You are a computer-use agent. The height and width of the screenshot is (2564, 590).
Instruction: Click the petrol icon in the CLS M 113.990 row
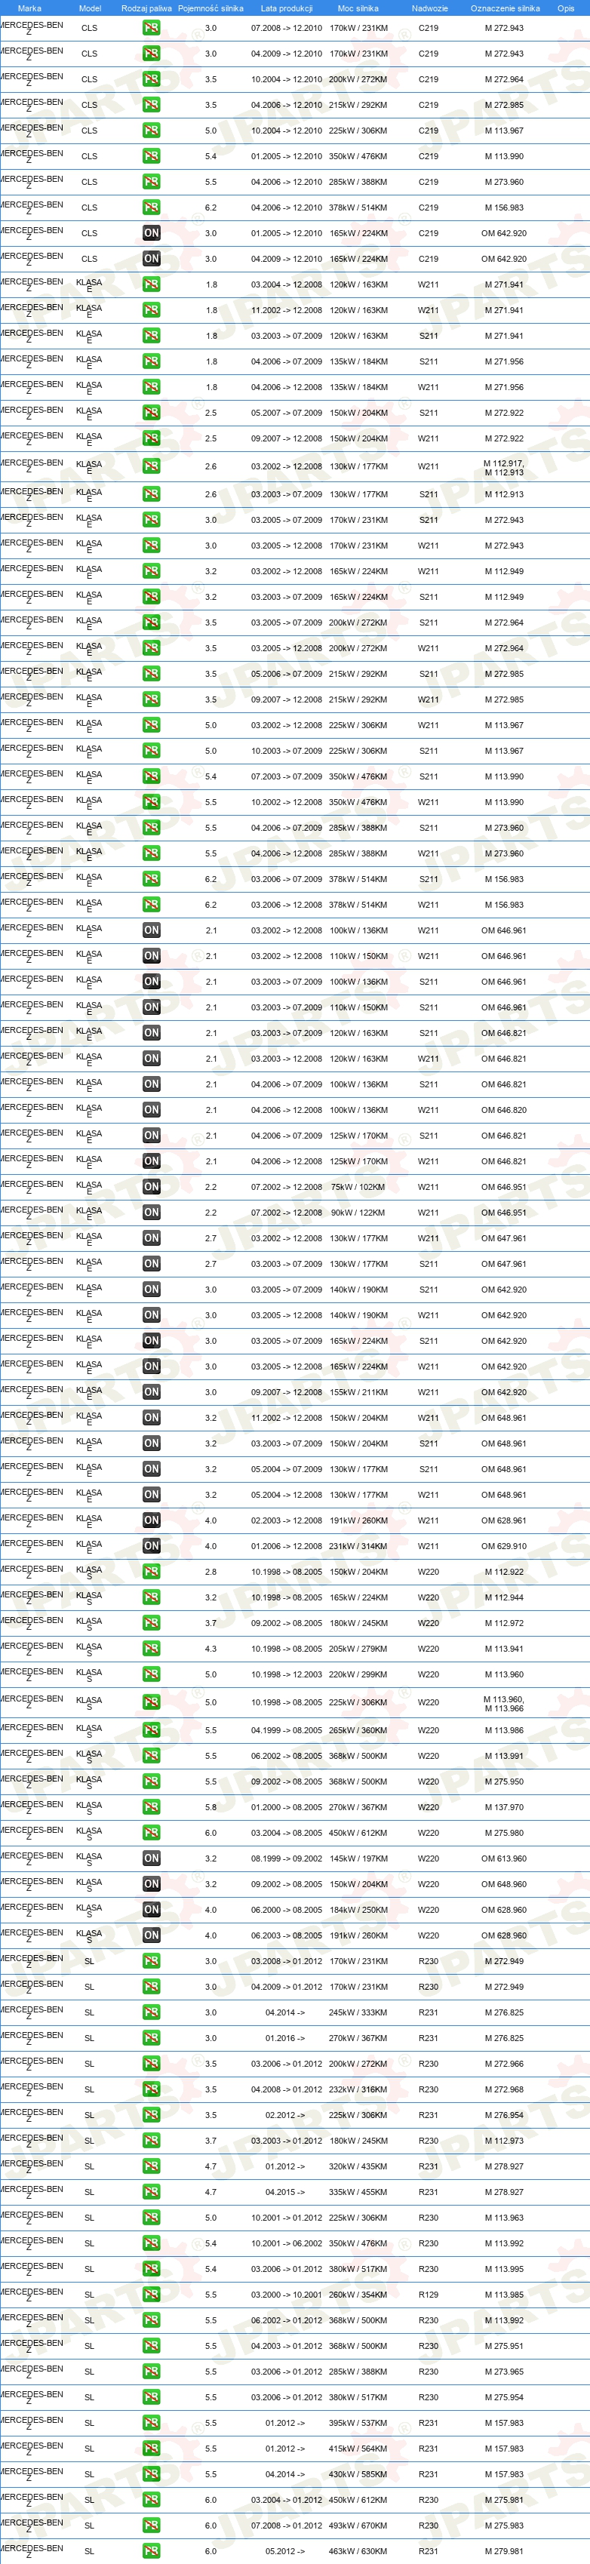click(x=151, y=156)
